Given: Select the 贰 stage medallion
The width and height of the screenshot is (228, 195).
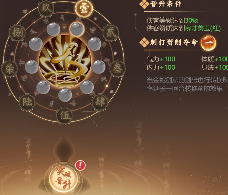Looking at the screenshot, I should click(111, 33).
